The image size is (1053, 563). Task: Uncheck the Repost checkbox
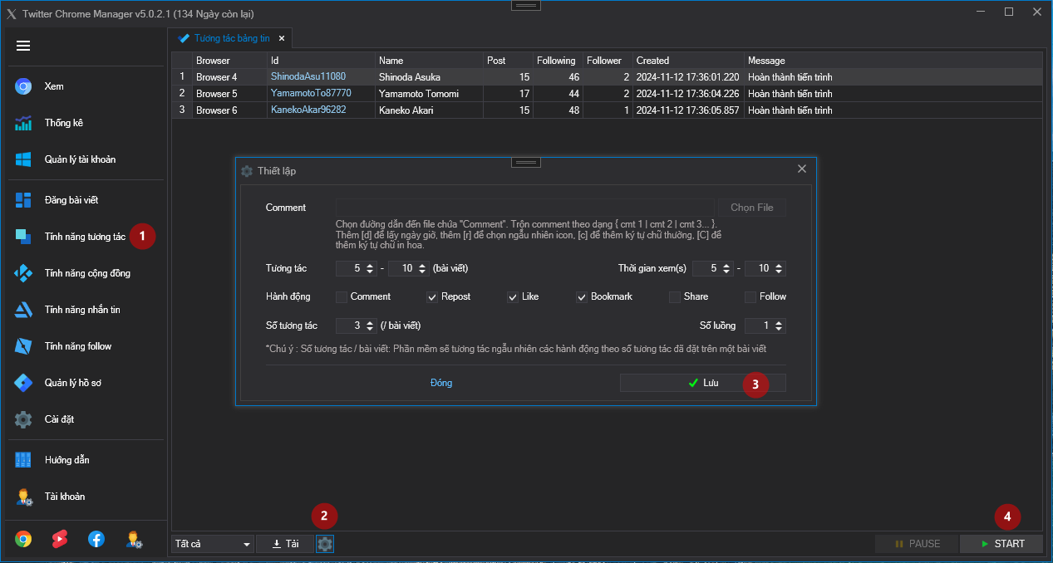[432, 296]
